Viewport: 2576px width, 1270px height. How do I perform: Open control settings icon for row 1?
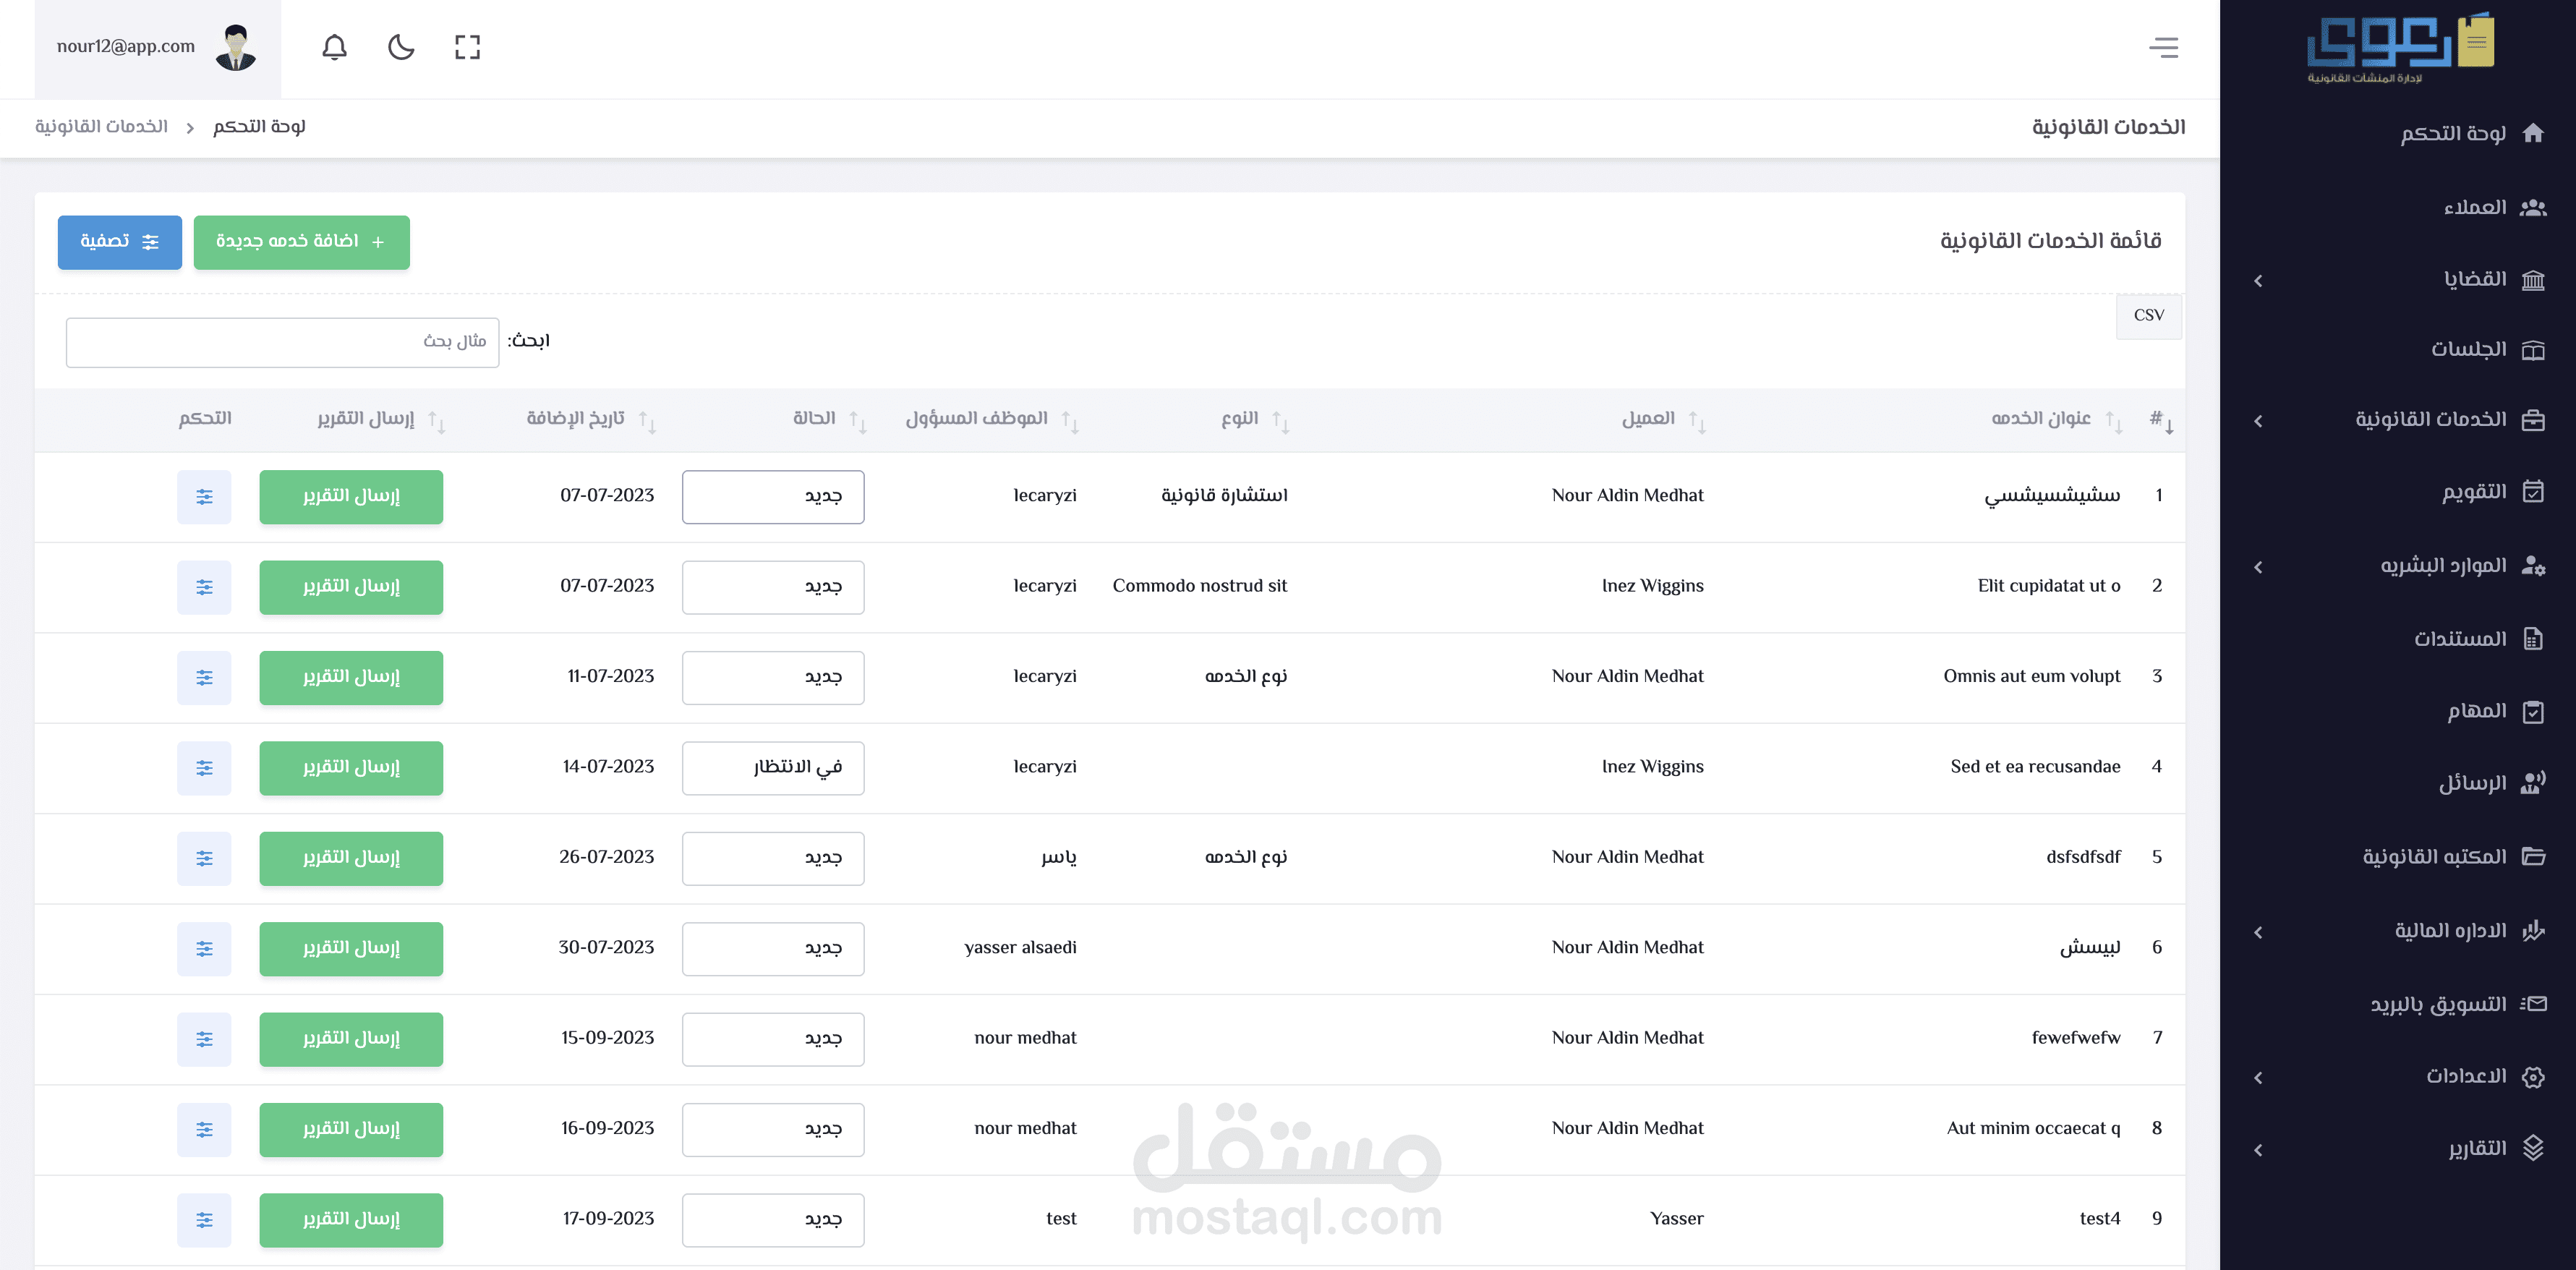(204, 497)
